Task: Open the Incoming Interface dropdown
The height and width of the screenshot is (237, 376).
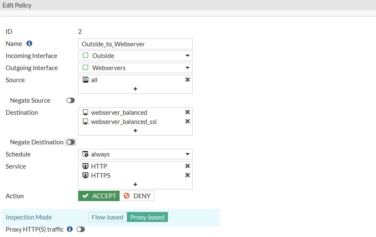Action: point(135,55)
